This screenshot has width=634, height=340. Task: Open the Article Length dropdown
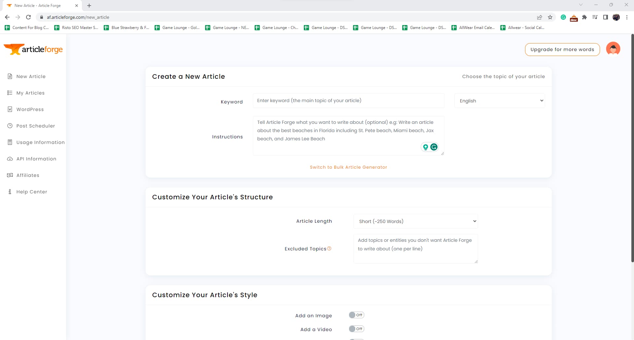pyautogui.click(x=415, y=221)
